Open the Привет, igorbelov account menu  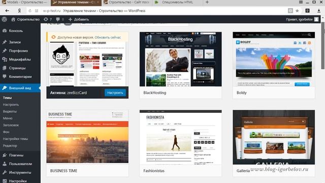302,19
